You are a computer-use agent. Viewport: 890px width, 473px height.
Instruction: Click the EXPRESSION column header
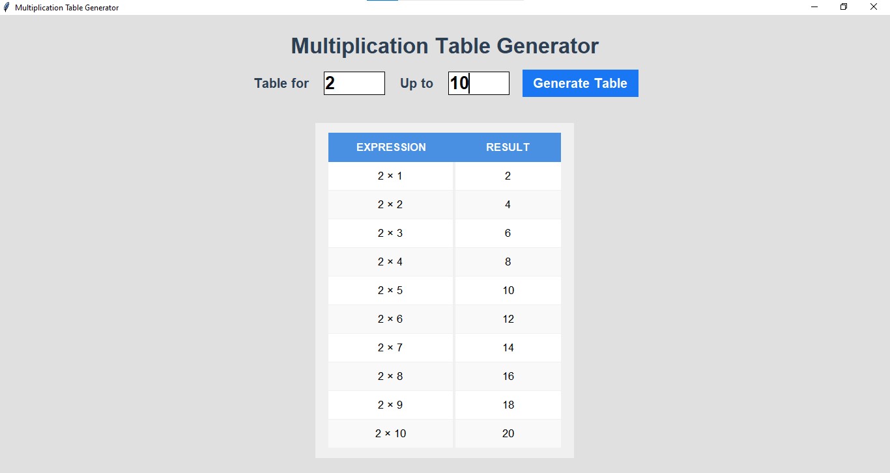(x=391, y=147)
